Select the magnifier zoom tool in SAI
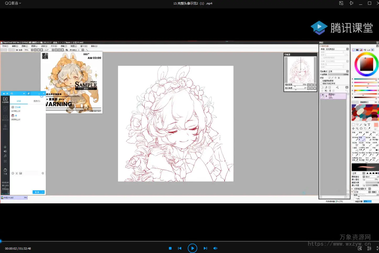 tap(357, 128)
